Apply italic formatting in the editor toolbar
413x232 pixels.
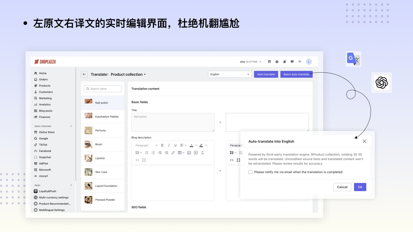[169, 145]
